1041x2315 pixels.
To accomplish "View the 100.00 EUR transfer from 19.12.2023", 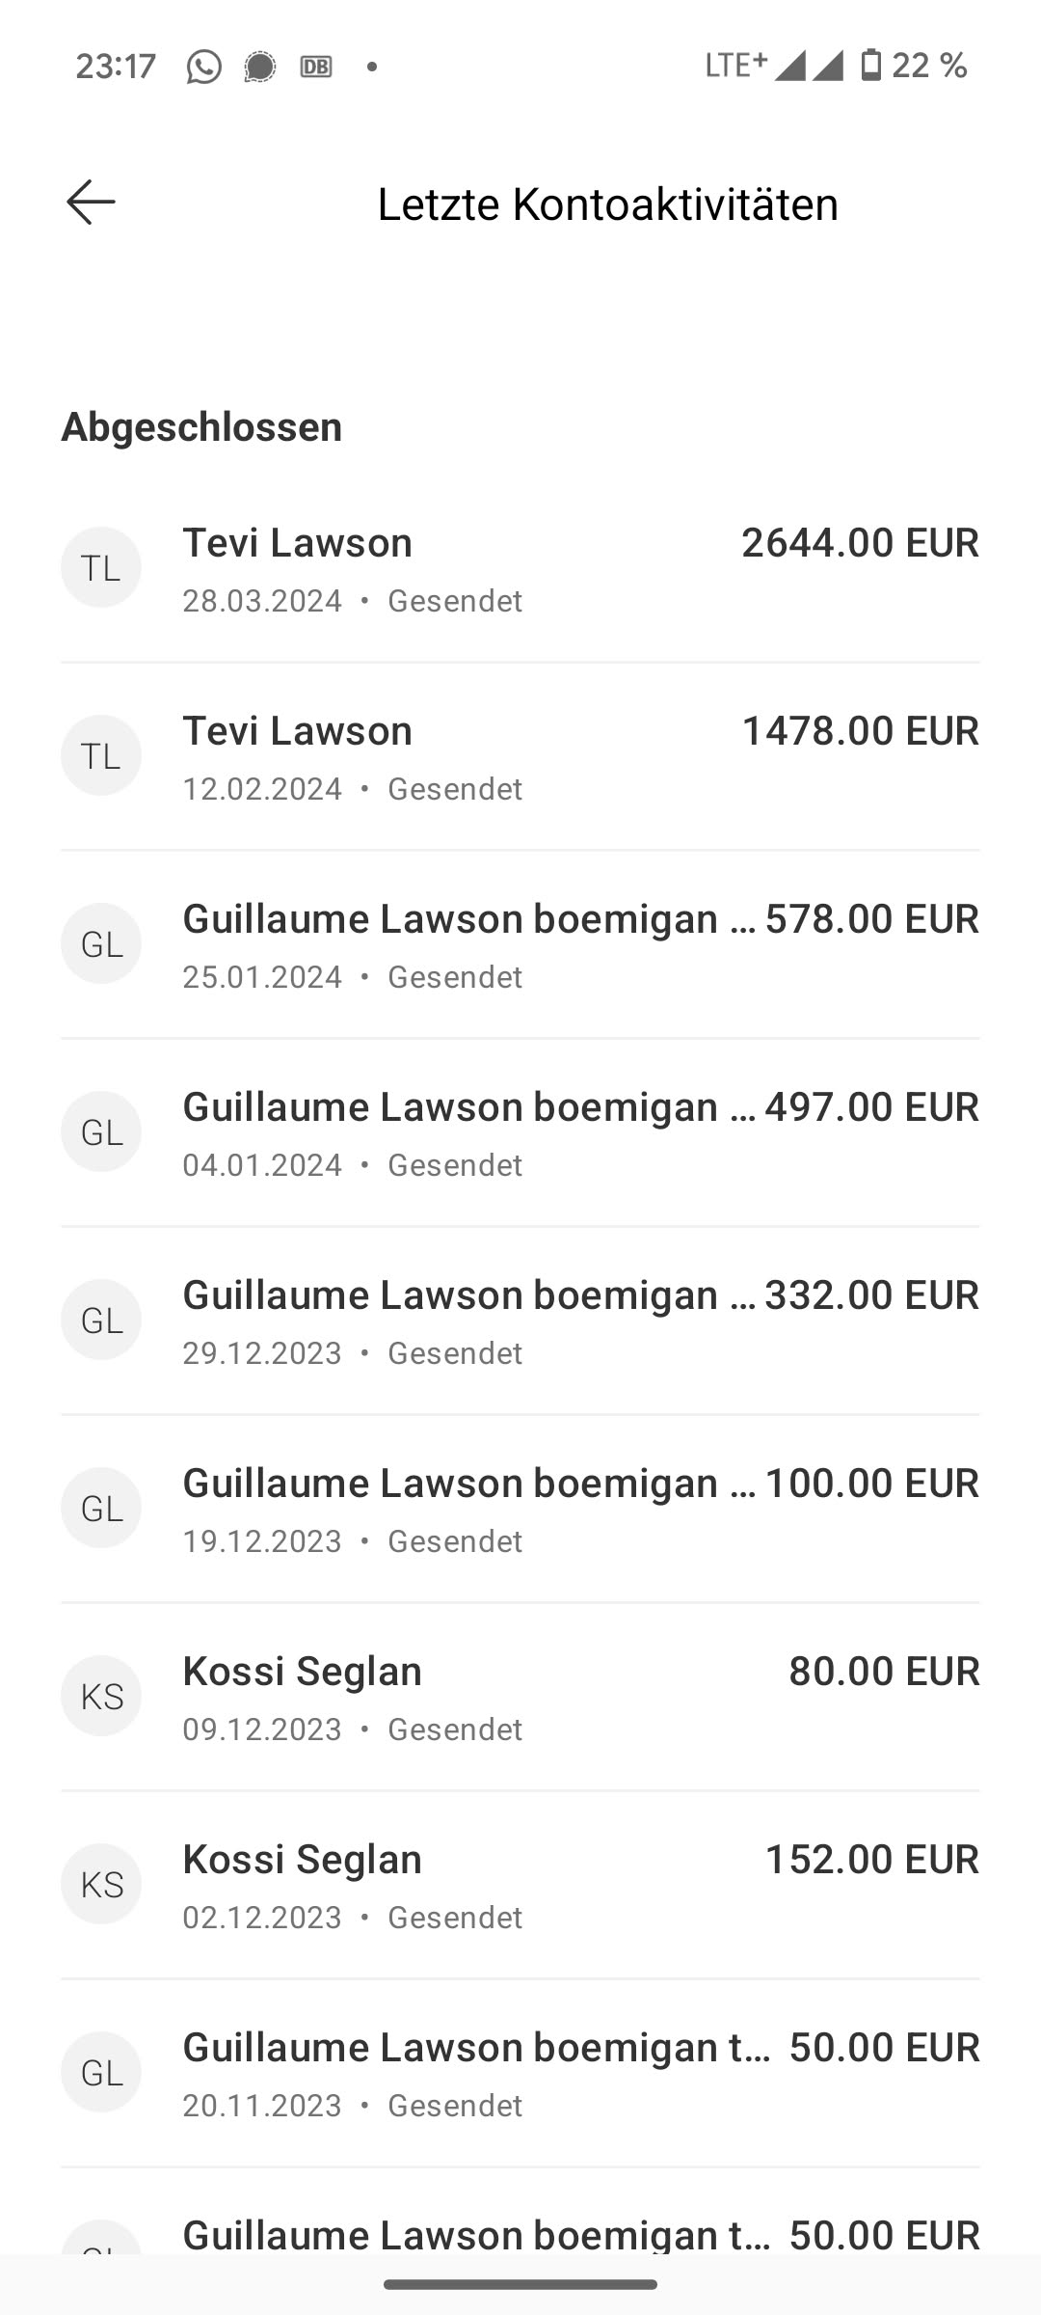I will tap(520, 1510).
